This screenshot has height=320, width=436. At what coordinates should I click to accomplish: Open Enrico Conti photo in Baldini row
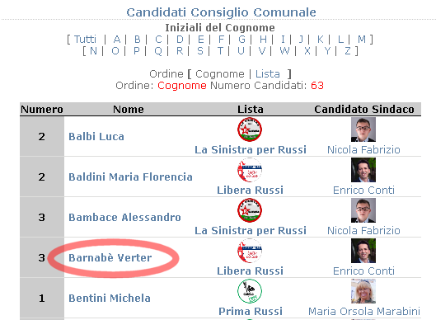point(363,170)
